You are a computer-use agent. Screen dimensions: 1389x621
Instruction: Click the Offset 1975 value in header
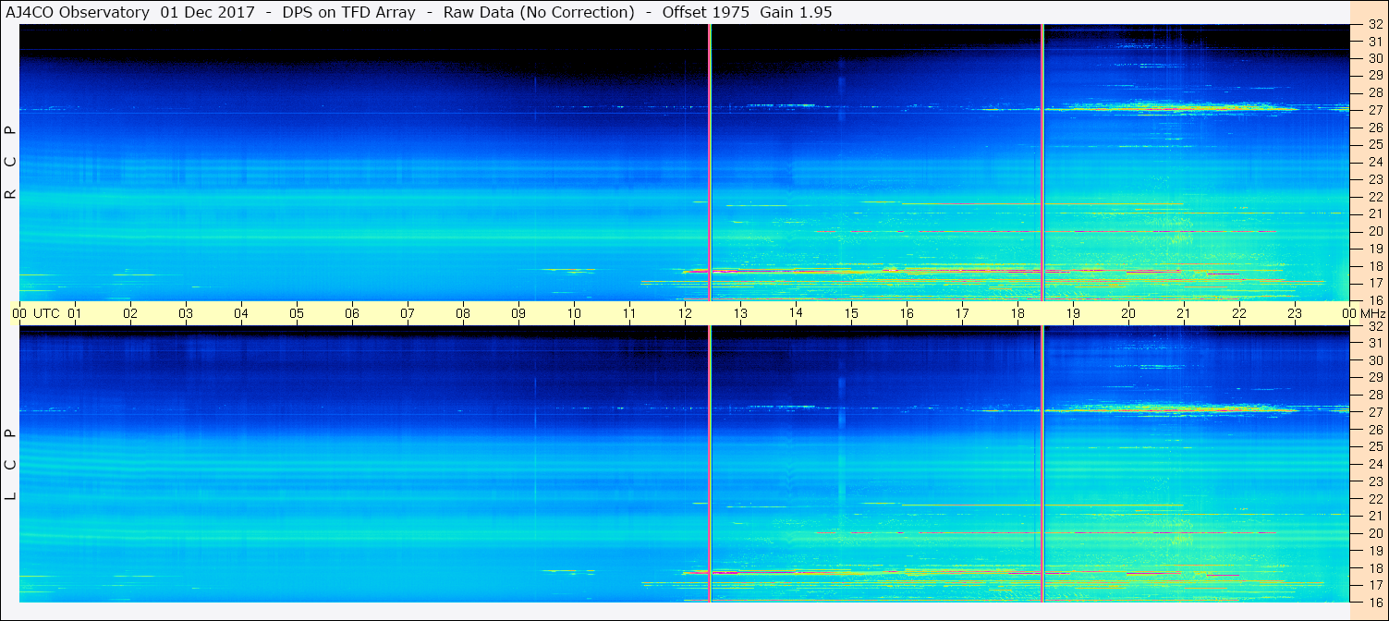click(x=706, y=12)
